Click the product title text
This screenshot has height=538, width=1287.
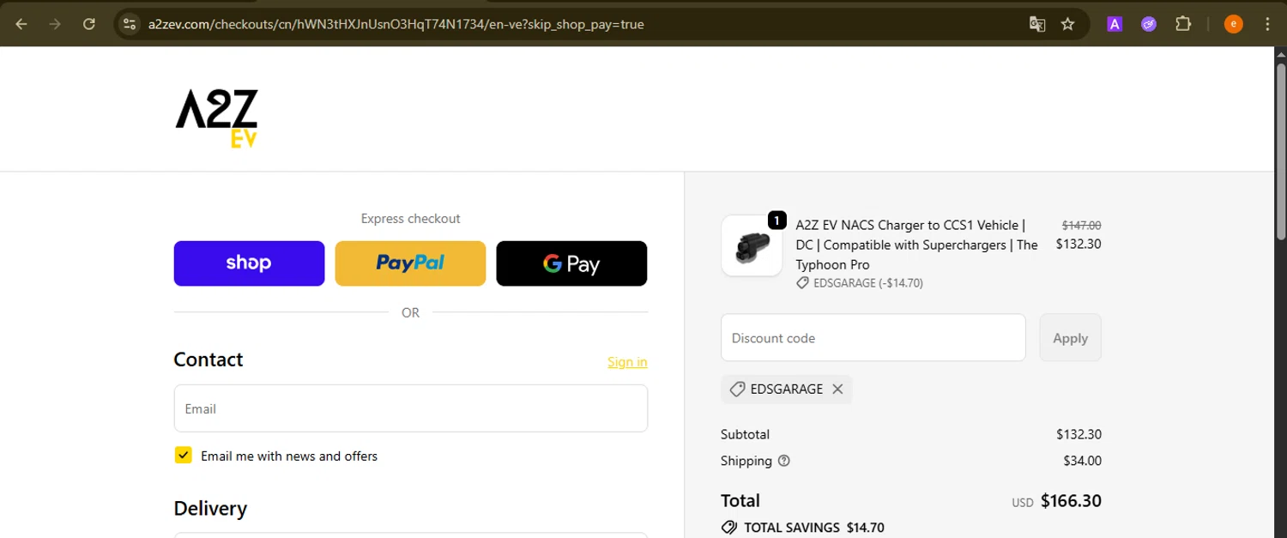click(916, 245)
